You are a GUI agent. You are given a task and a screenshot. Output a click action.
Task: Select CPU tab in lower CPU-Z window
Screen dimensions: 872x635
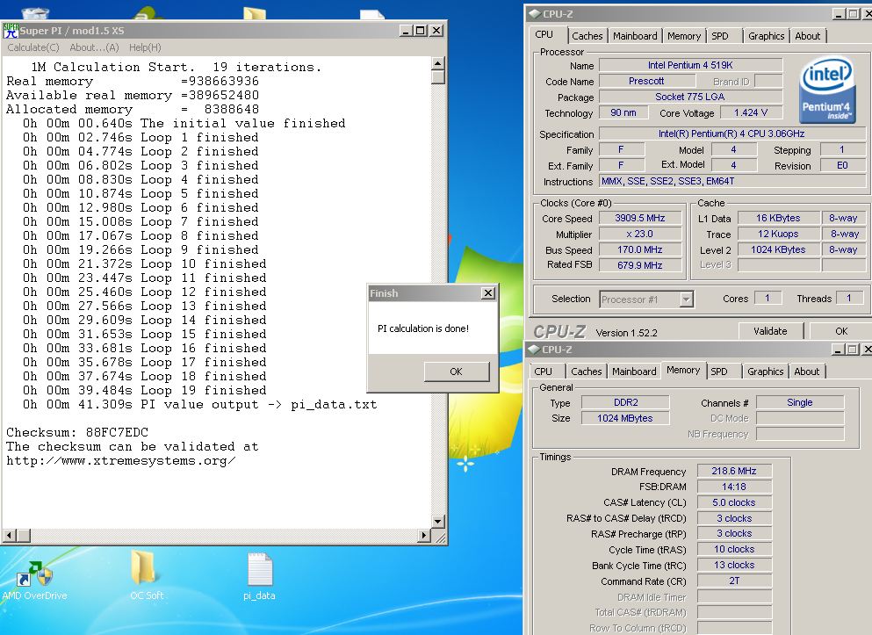pos(543,372)
